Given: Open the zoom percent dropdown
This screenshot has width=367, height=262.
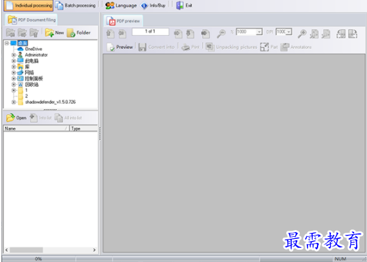Looking at the screenshot, I should (x=259, y=32).
